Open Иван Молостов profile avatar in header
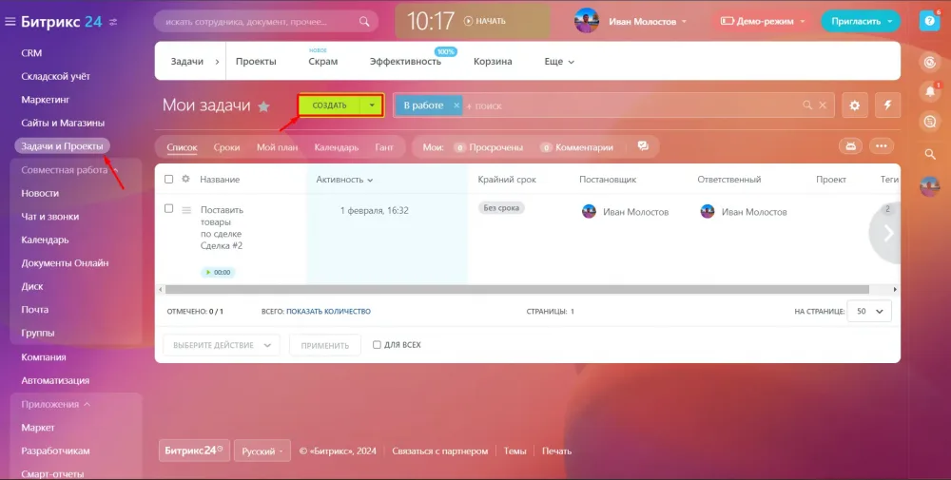 pos(587,21)
